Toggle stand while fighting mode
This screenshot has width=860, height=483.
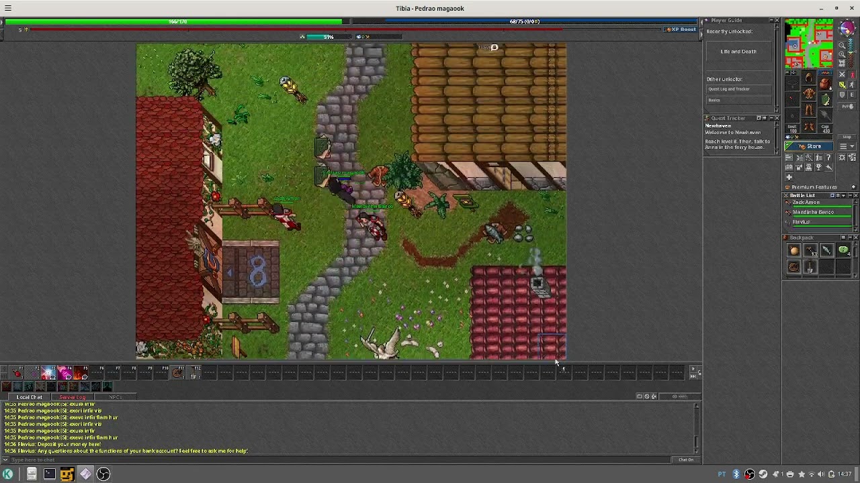tap(852, 74)
